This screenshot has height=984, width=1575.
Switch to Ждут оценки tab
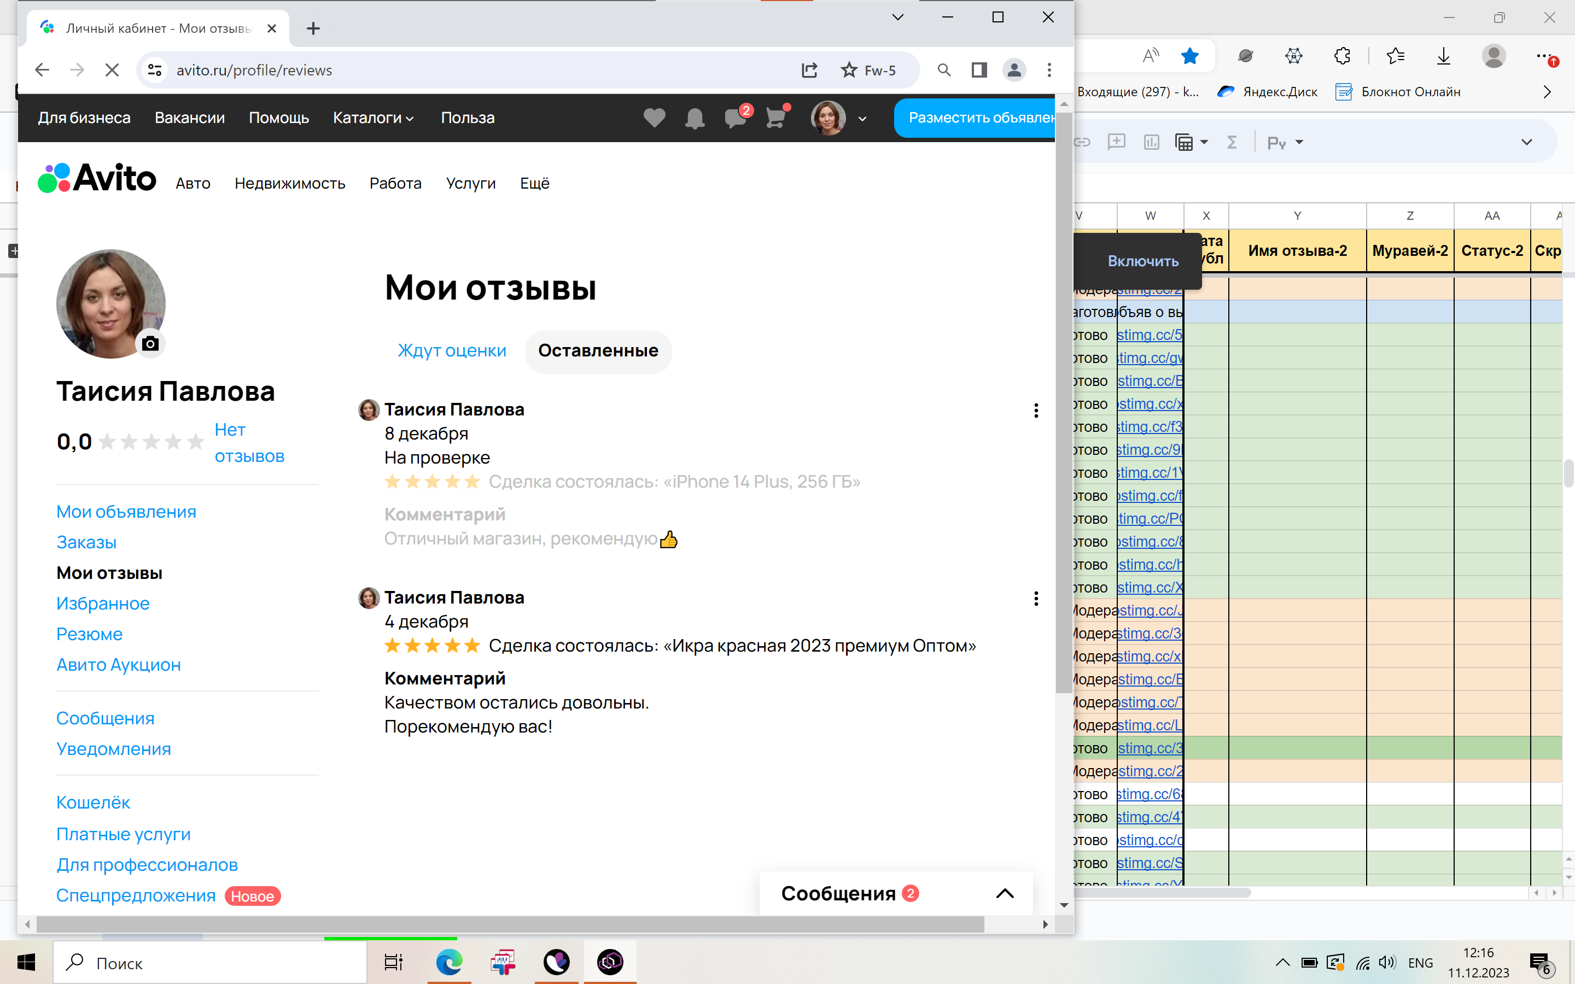(x=452, y=351)
